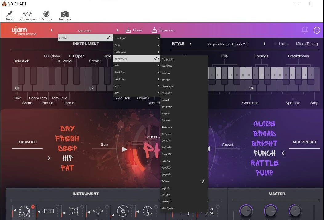The height and width of the screenshot is (220, 324).
Task: Click the Imp. écr camera icon
Action: click(x=65, y=14)
